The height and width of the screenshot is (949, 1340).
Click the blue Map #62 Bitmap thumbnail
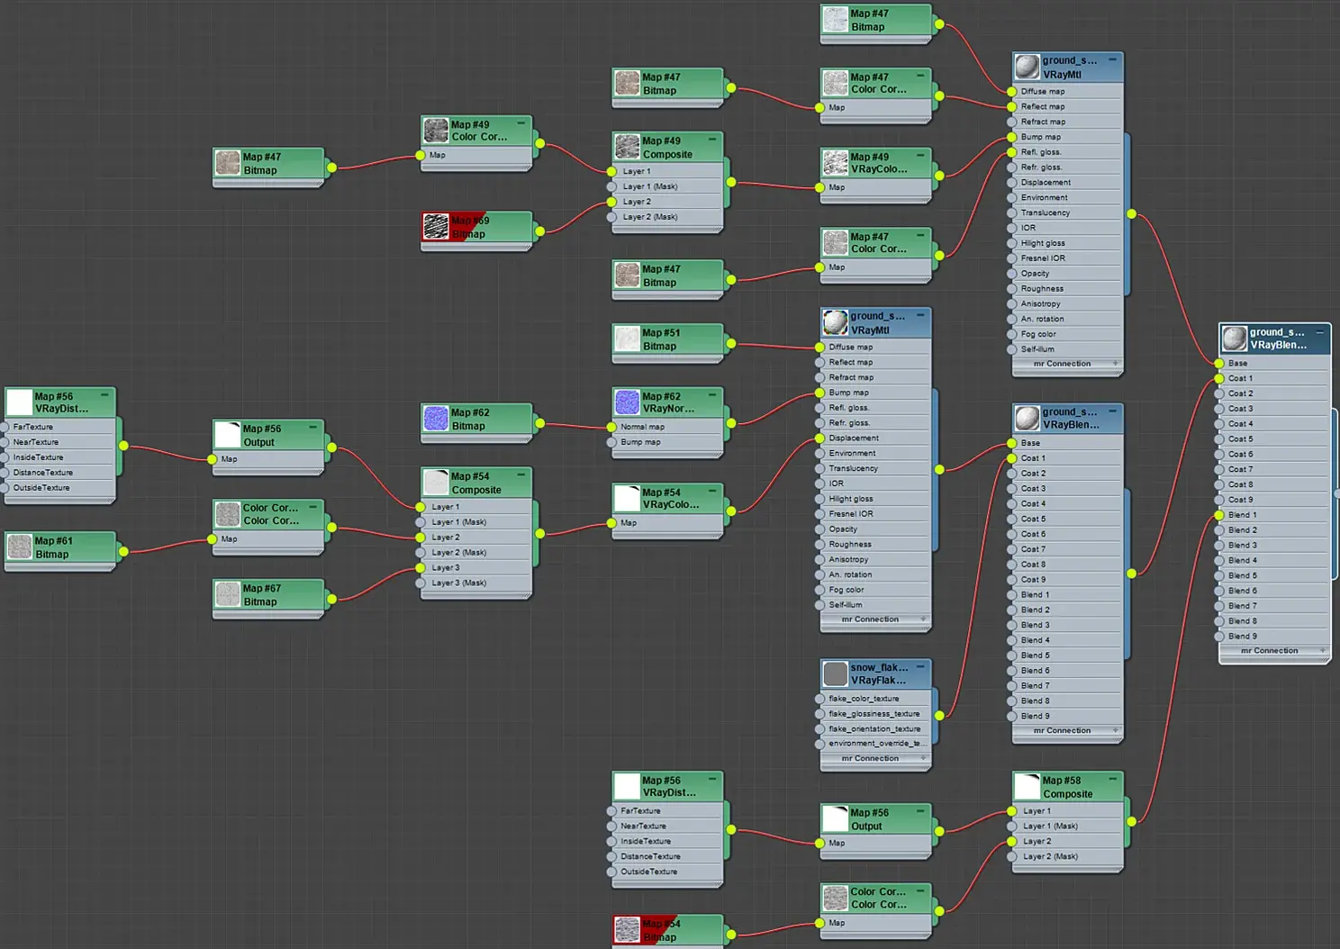436,419
